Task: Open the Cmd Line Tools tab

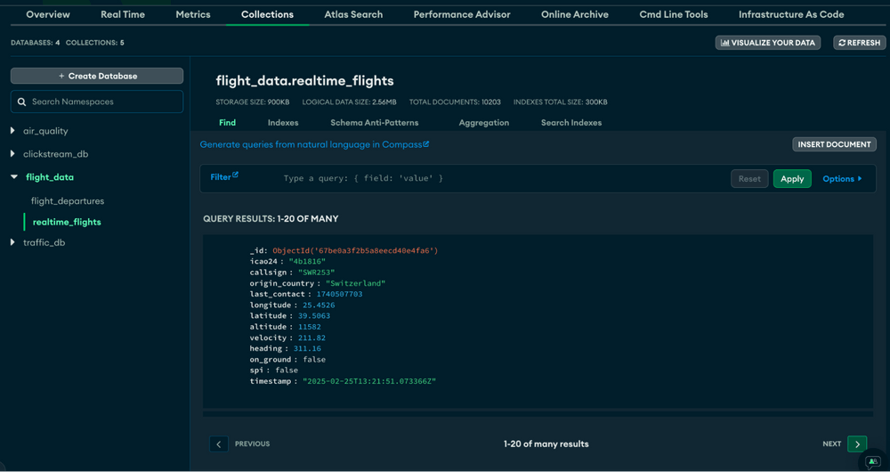Action: (674, 15)
